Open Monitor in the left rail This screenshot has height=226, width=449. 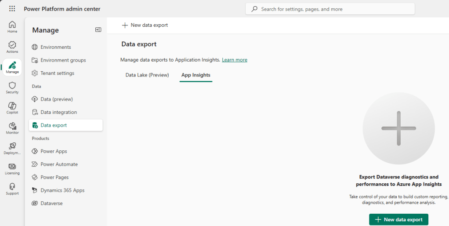click(x=12, y=128)
